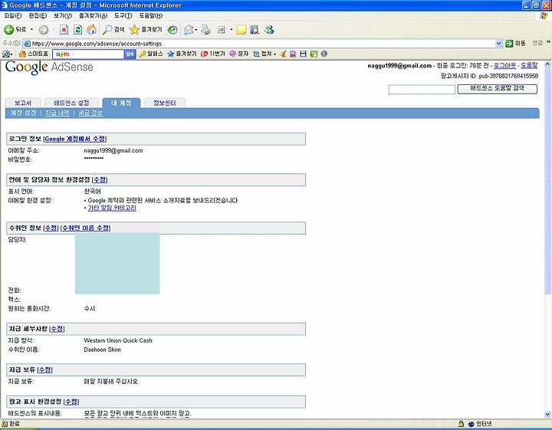Click the address bar URL field
The height and width of the screenshot is (430, 552).
[259, 43]
